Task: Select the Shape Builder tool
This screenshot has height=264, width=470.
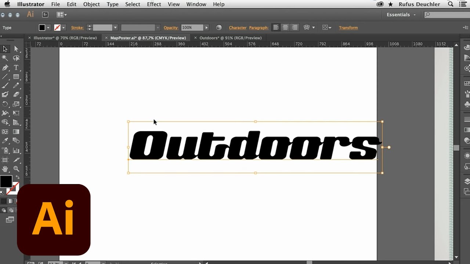Action: (x=5, y=122)
